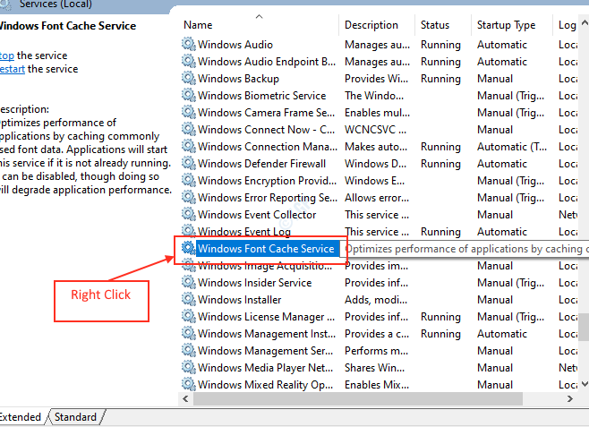The width and height of the screenshot is (589, 427).
Task: Click 'Adds, modi...' description of Windows Installer
Action: [x=376, y=300]
